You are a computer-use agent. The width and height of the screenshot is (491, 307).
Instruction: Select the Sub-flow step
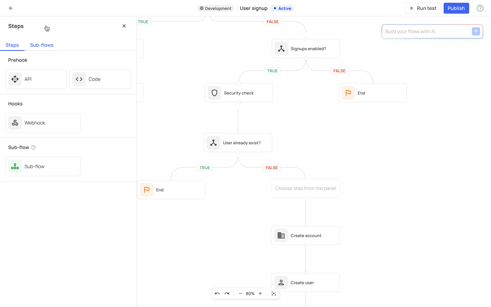[43, 166]
